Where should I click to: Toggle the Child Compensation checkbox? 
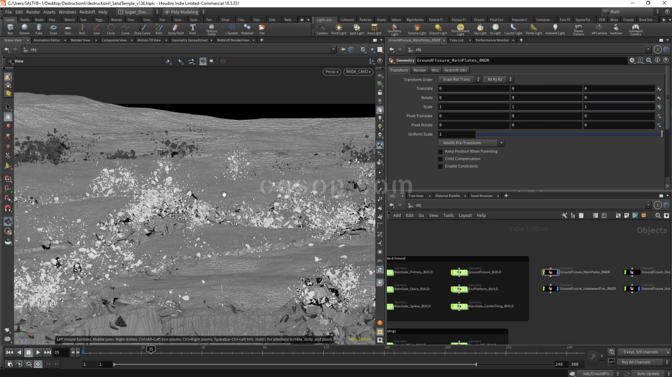tap(441, 159)
